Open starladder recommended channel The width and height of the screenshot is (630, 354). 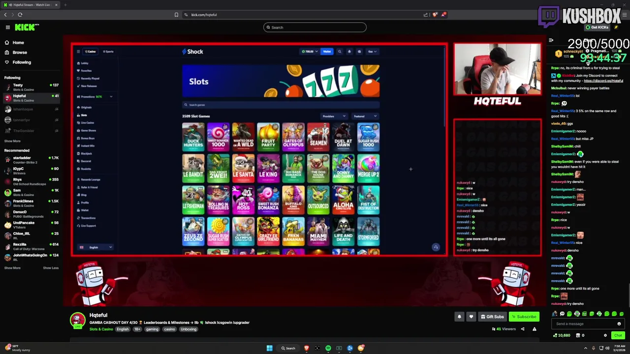(x=31, y=160)
